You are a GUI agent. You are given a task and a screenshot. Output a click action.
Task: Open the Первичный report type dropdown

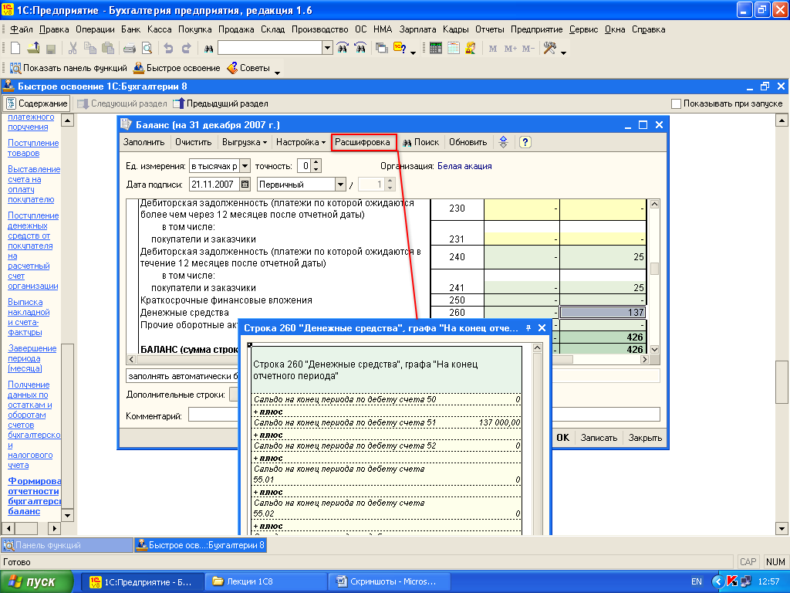click(340, 184)
